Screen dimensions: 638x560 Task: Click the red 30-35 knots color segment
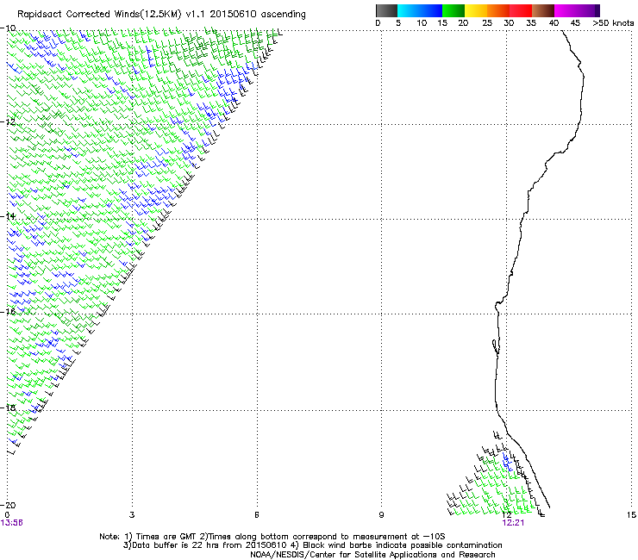pyautogui.click(x=521, y=10)
